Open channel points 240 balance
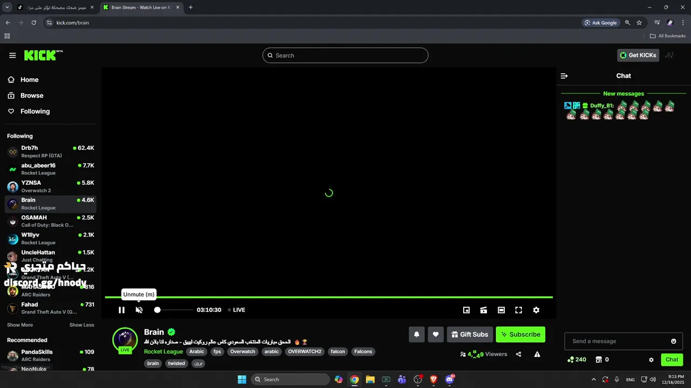Image resolution: width=691 pixels, height=388 pixels. point(577,359)
